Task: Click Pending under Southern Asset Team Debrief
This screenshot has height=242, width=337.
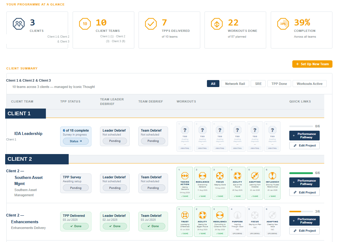Action: [153, 188]
